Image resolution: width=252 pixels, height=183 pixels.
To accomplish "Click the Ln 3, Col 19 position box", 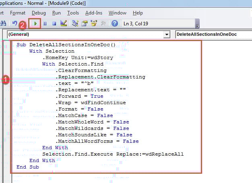I will pyautogui.click(x=158, y=24).
